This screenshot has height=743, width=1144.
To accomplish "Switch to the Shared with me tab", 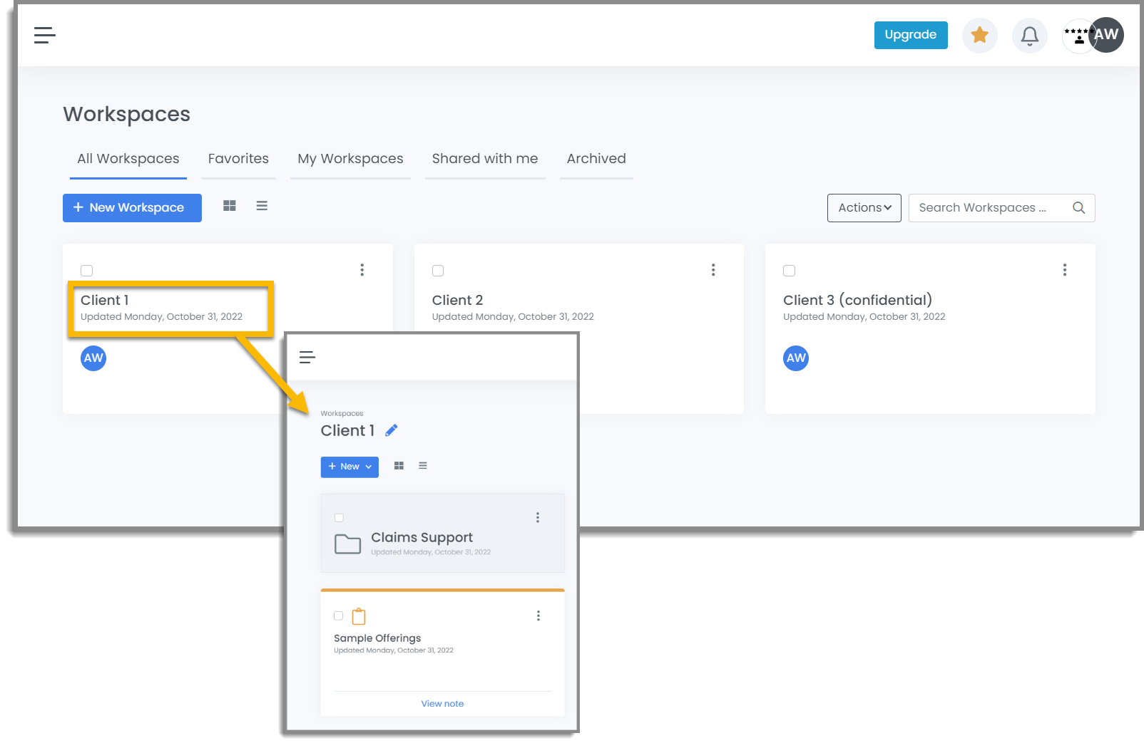I will point(484,158).
